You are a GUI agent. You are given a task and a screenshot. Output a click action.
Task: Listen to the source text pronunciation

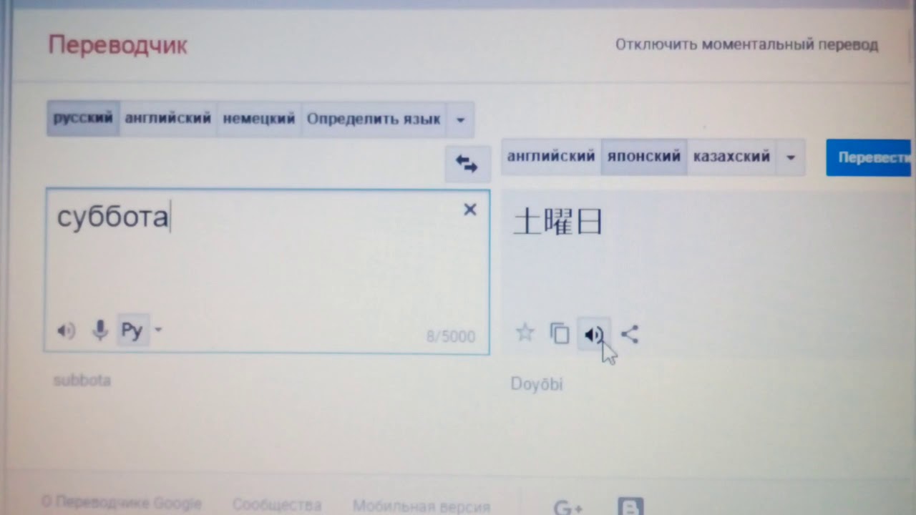(66, 330)
